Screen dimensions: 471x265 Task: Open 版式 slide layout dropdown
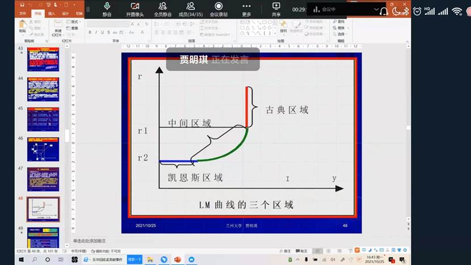[74, 22]
